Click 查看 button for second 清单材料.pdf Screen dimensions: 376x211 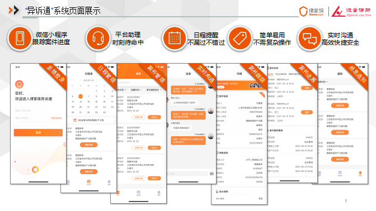coord(307,112)
